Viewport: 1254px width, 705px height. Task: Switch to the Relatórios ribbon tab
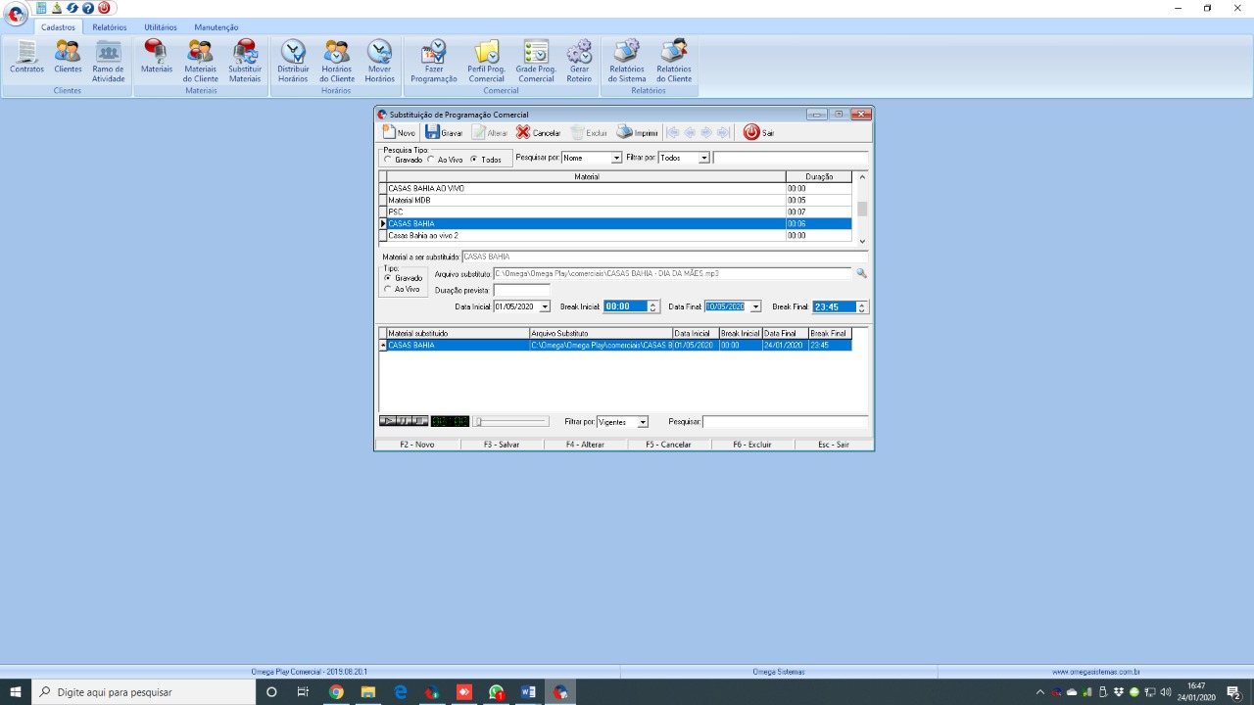110,27
